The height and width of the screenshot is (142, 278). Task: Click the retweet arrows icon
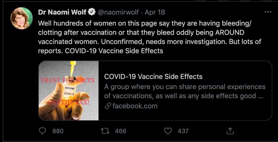pyautogui.click(x=105, y=131)
